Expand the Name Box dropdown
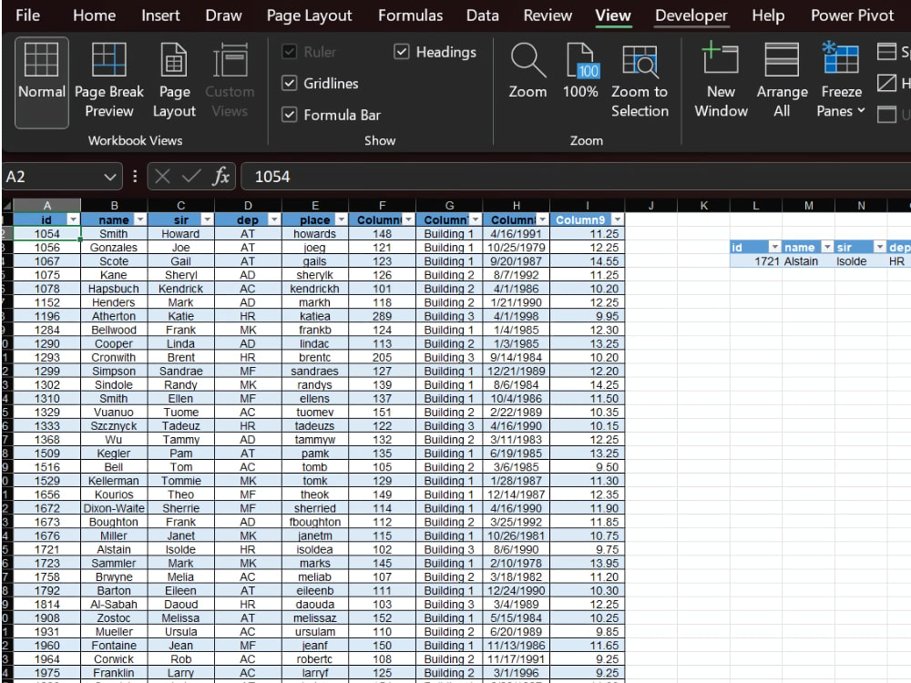The height and width of the screenshot is (683, 911). pos(110,177)
